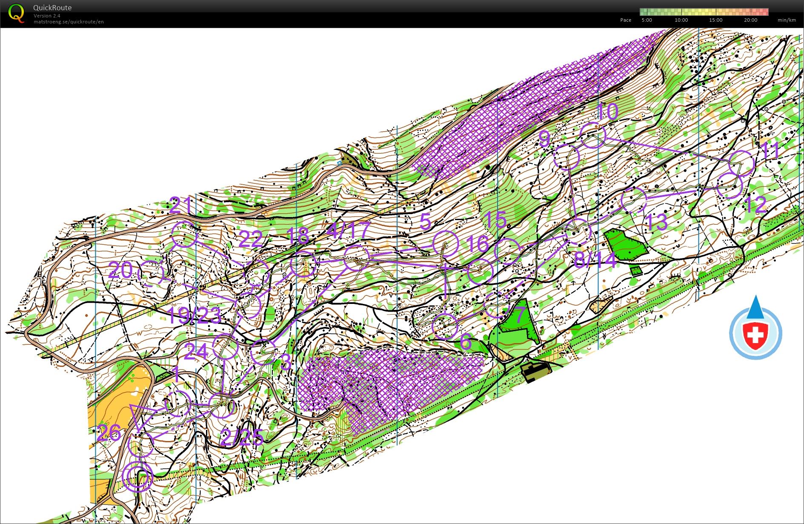The width and height of the screenshot is (804, 524).
Task: Open the matstroeng.se/quickroute/en link
Action: tap(69, 22)
